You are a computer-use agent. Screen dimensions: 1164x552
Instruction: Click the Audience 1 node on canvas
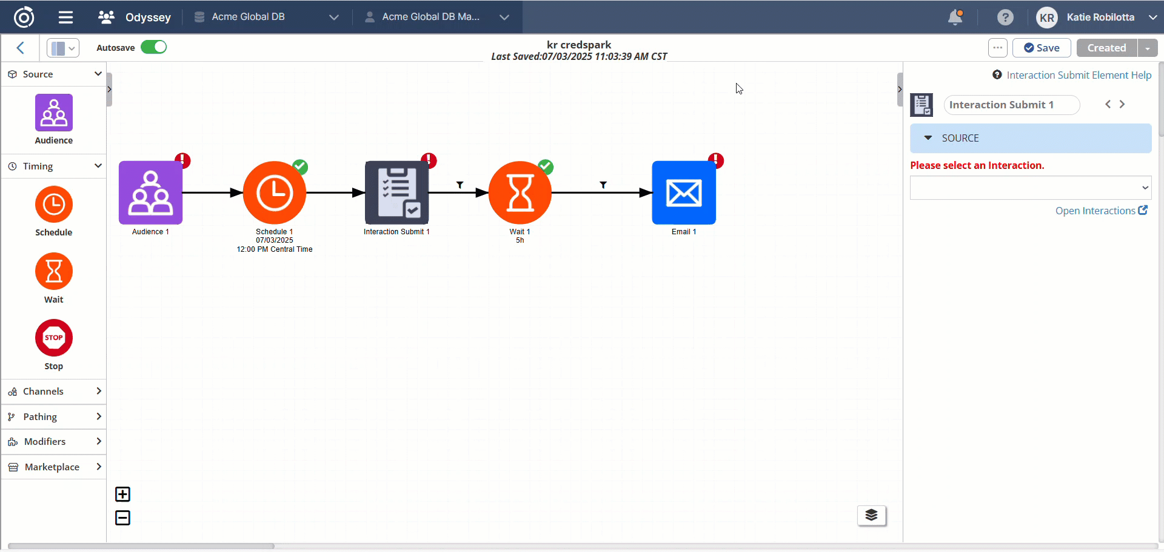(x=150, y=192)
